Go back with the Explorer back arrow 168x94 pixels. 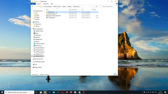click(33, 7)
